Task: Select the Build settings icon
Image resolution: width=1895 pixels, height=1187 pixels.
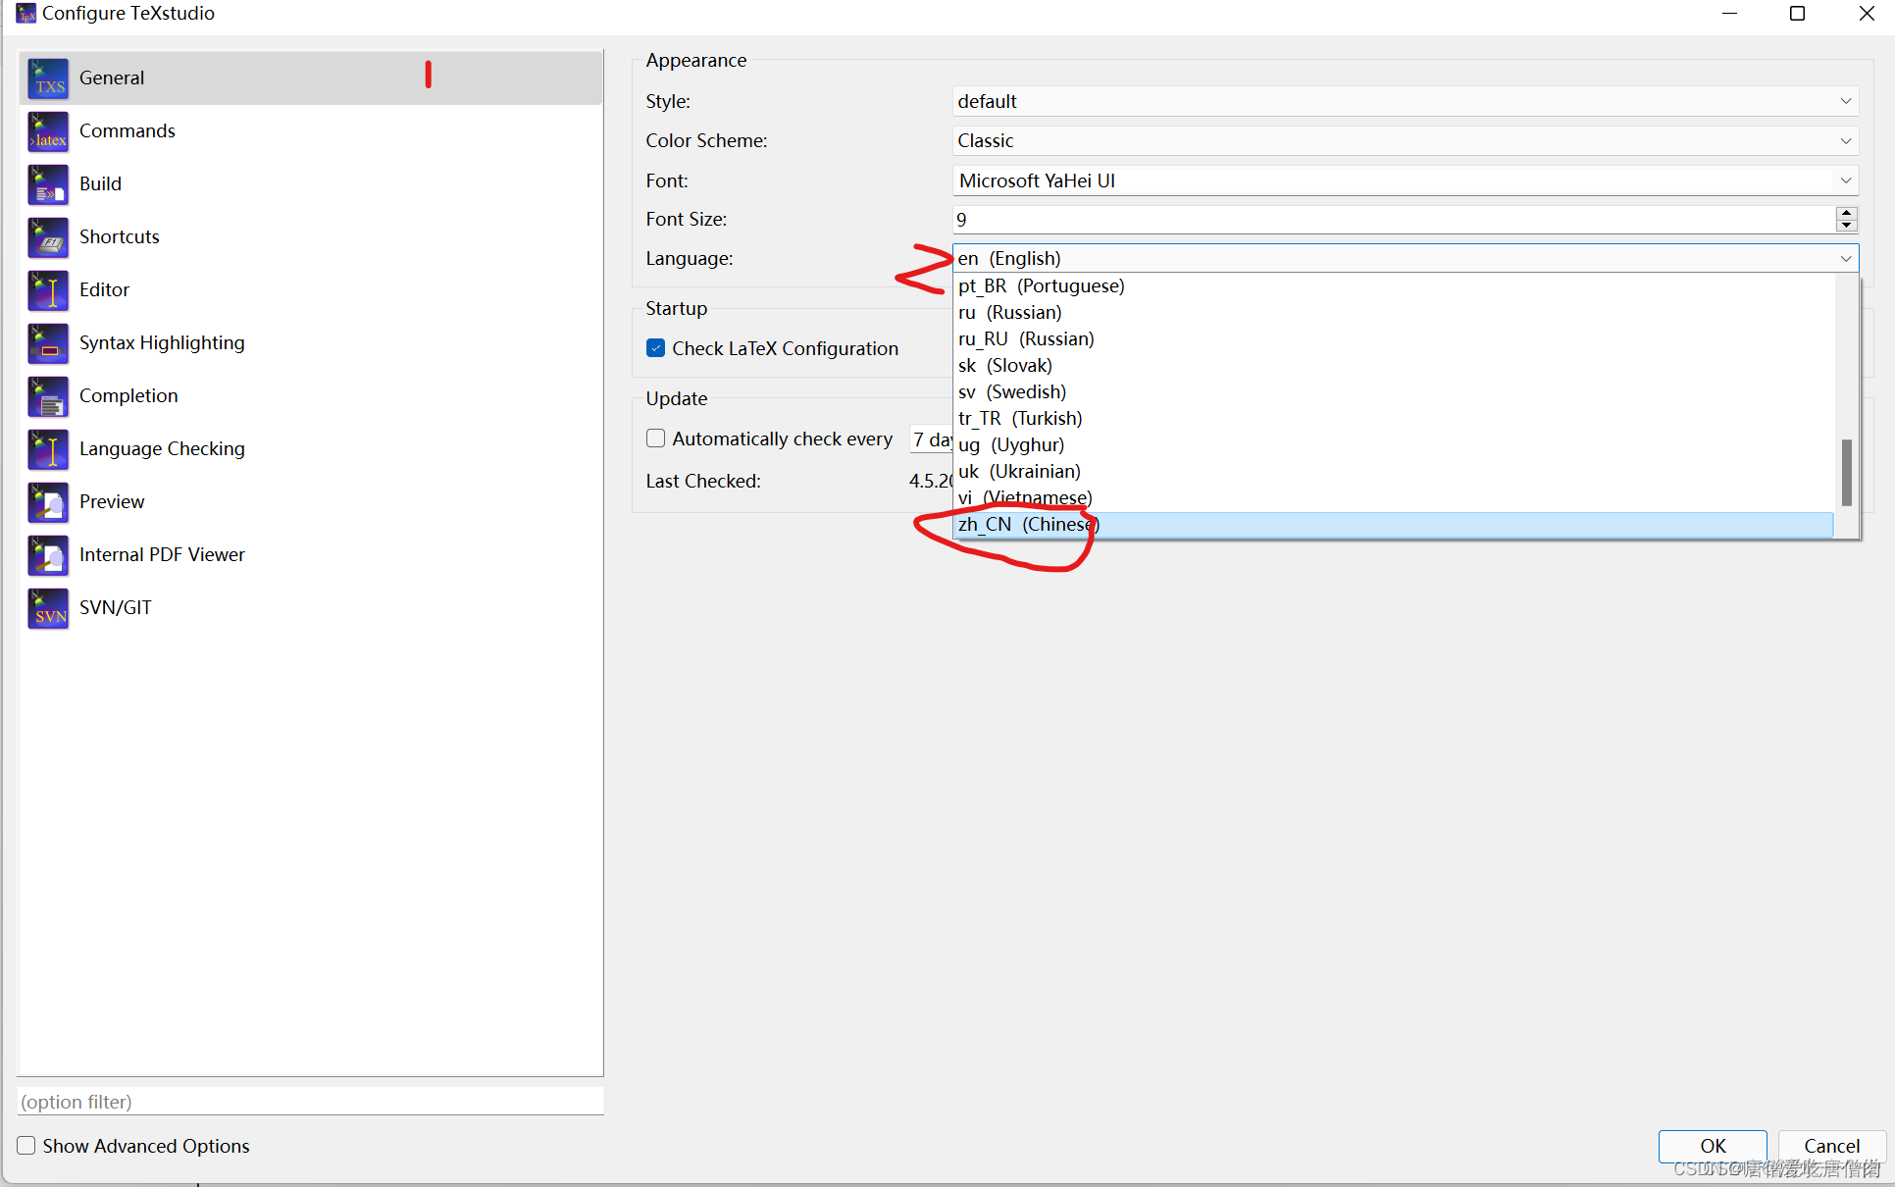Action: (x=48, y=184)
